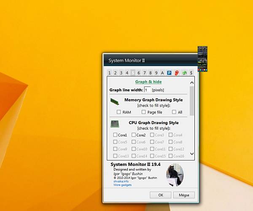Toggle the Core5 checkbox
Viewport: 253px width, 211px height.
(115, 142)
